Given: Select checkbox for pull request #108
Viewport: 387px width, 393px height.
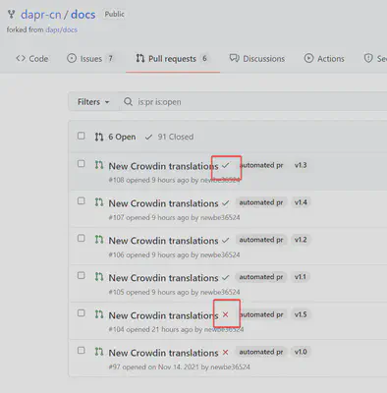Looking at the screenshot, I should [x=82, y=163].
